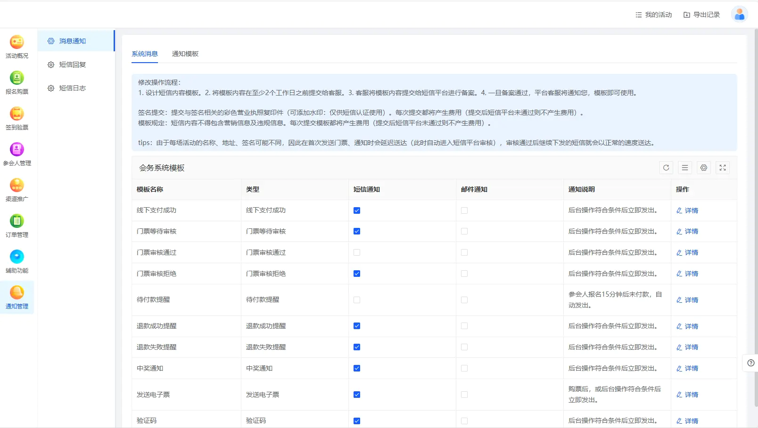The width and height of the screenshot is (758, 428).
Task: Switch to the 通知模板 tab
Action: [x=185, y=54]
